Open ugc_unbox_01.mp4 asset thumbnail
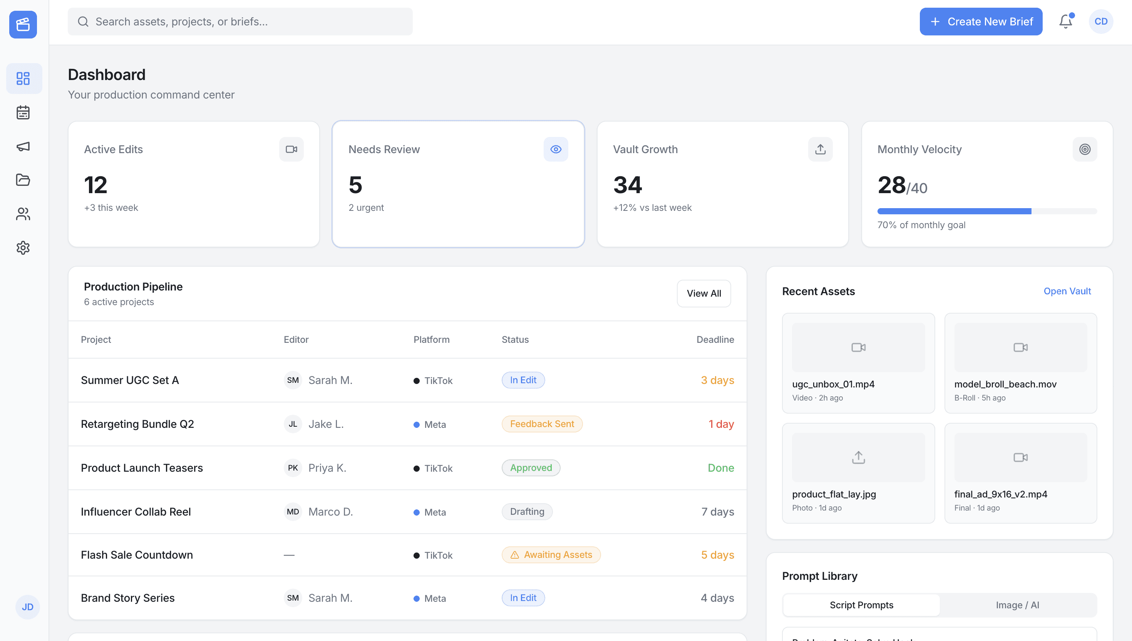1132x641 pixels. tap(858, 348)
